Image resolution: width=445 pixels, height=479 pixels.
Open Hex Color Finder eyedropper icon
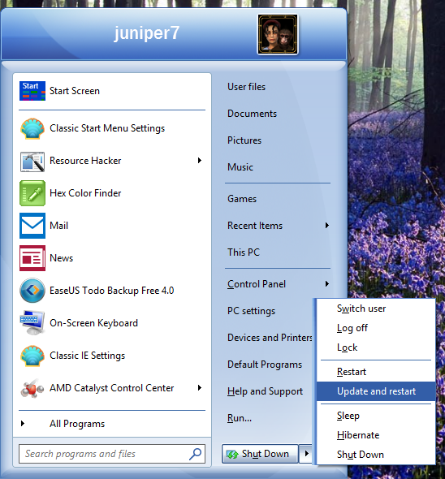pyautogui.click(x=32, y=193)
